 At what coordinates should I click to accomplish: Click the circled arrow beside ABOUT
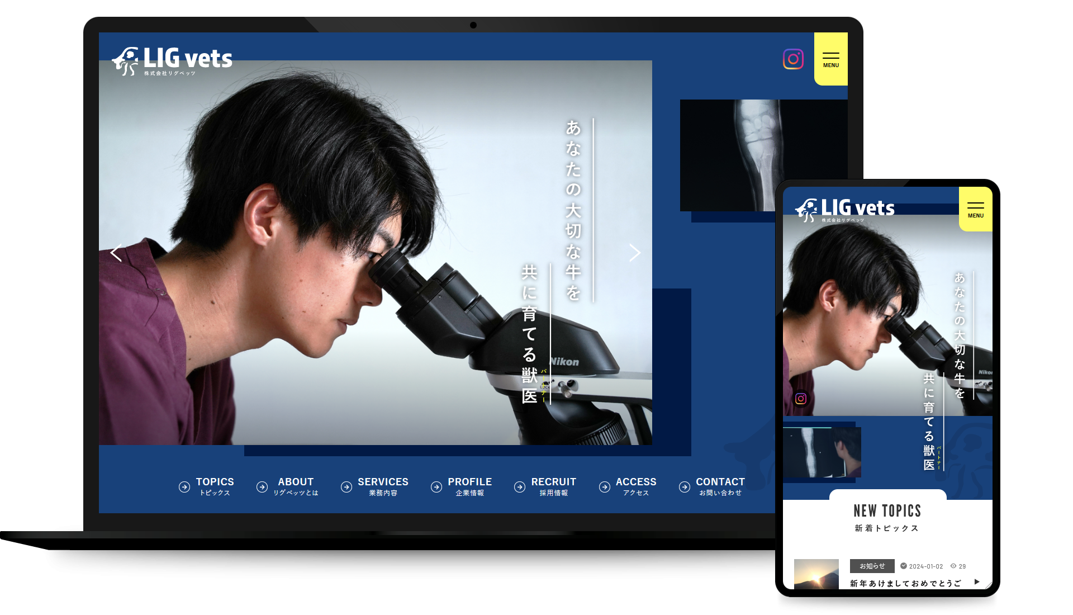click(x=262, y=487)
